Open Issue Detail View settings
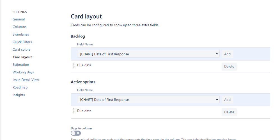This screenshot has width=280, height=140. pyautogui.click(x=26, y=80)
